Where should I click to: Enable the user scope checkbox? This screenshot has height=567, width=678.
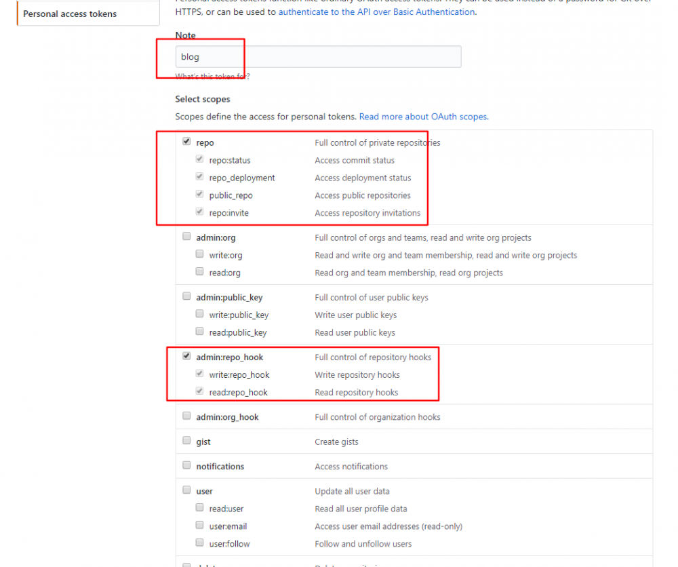point(186,490)
